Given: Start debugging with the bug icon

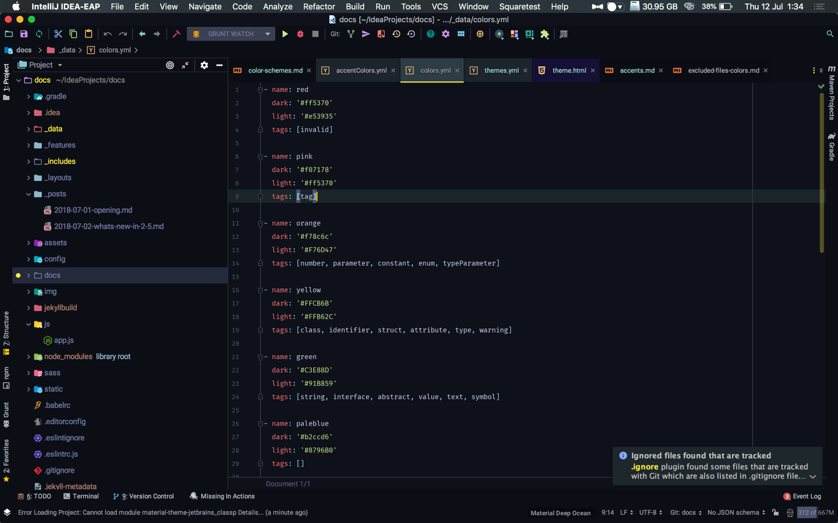Looking at the screenshot, I should pyautogui.click(x=300, y=34).
